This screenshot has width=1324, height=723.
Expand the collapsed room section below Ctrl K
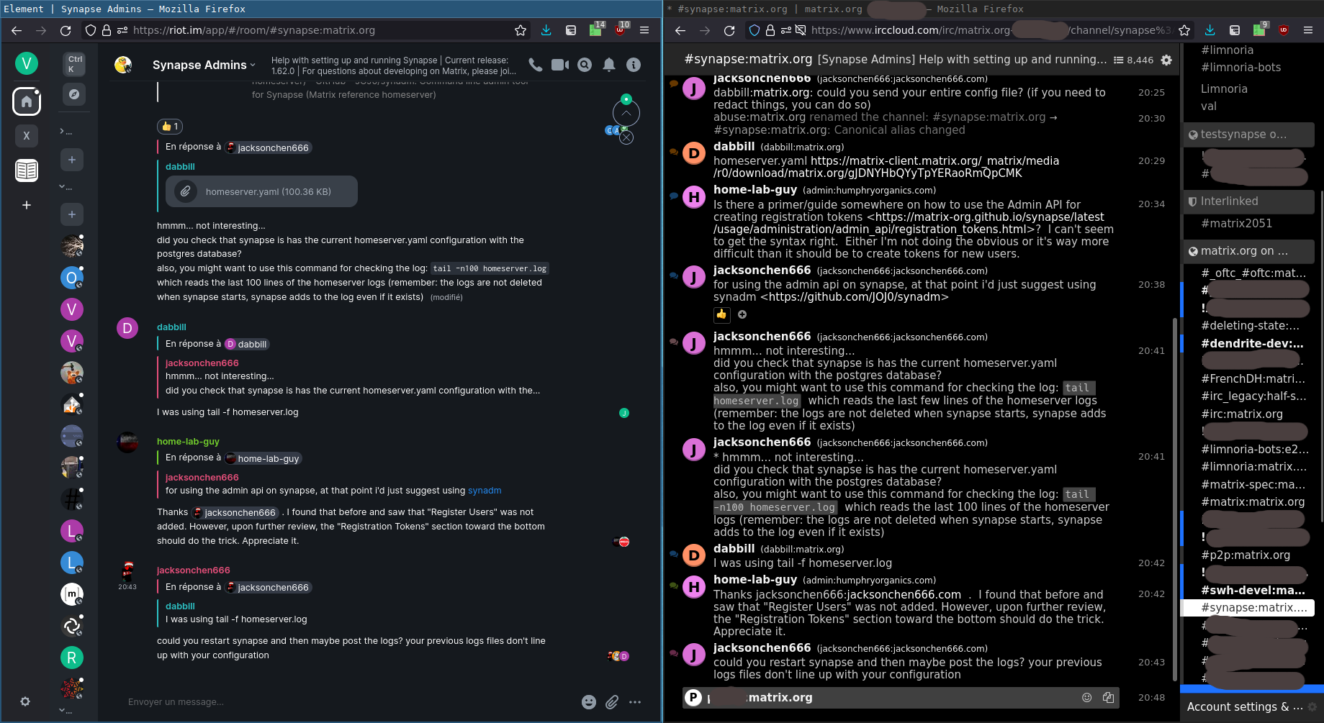pyautogui.click(x=66, y=132)
